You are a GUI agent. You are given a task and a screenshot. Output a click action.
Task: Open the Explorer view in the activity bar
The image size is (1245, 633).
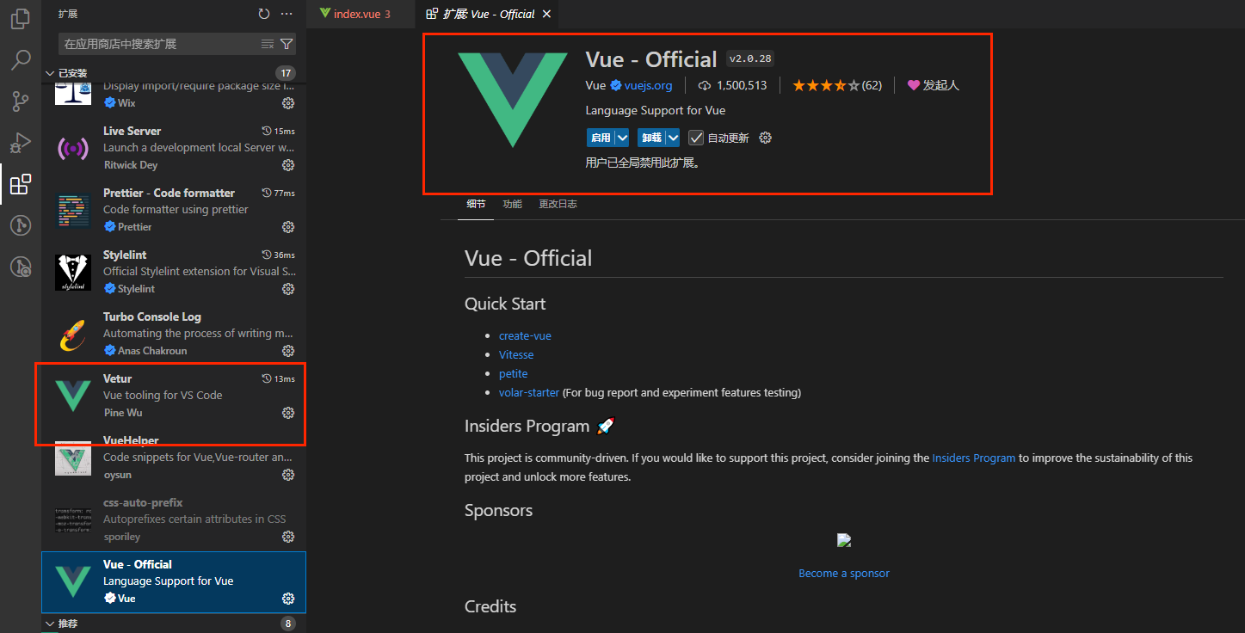(x=19, y=19)
